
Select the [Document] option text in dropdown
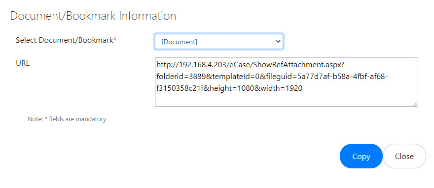pos(179,42)
